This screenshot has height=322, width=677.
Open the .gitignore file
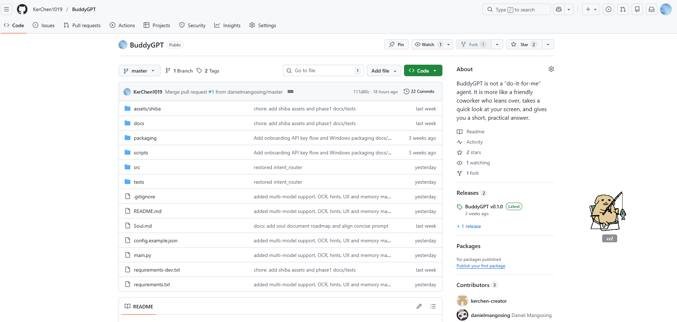pyautogui.click(x=144, y=197)
